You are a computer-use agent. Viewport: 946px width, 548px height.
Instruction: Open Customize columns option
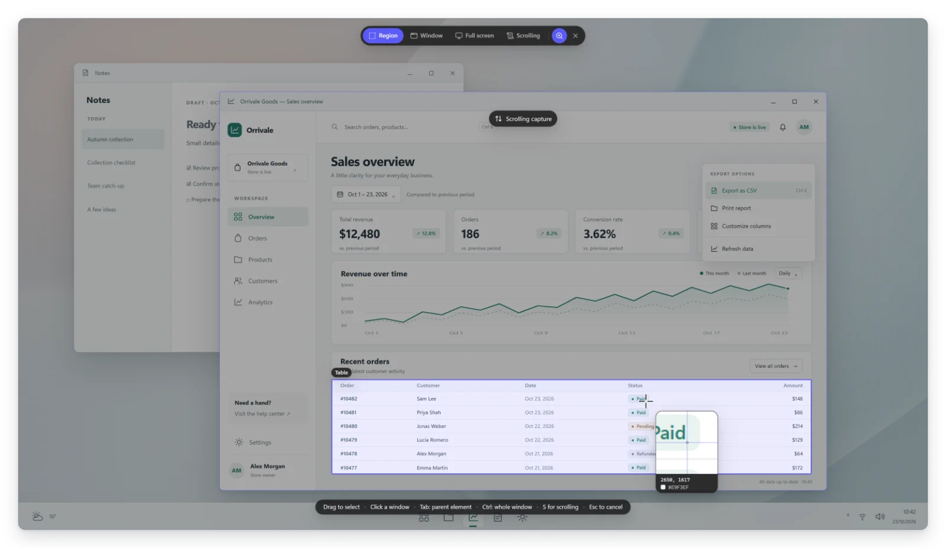(759, 226)
